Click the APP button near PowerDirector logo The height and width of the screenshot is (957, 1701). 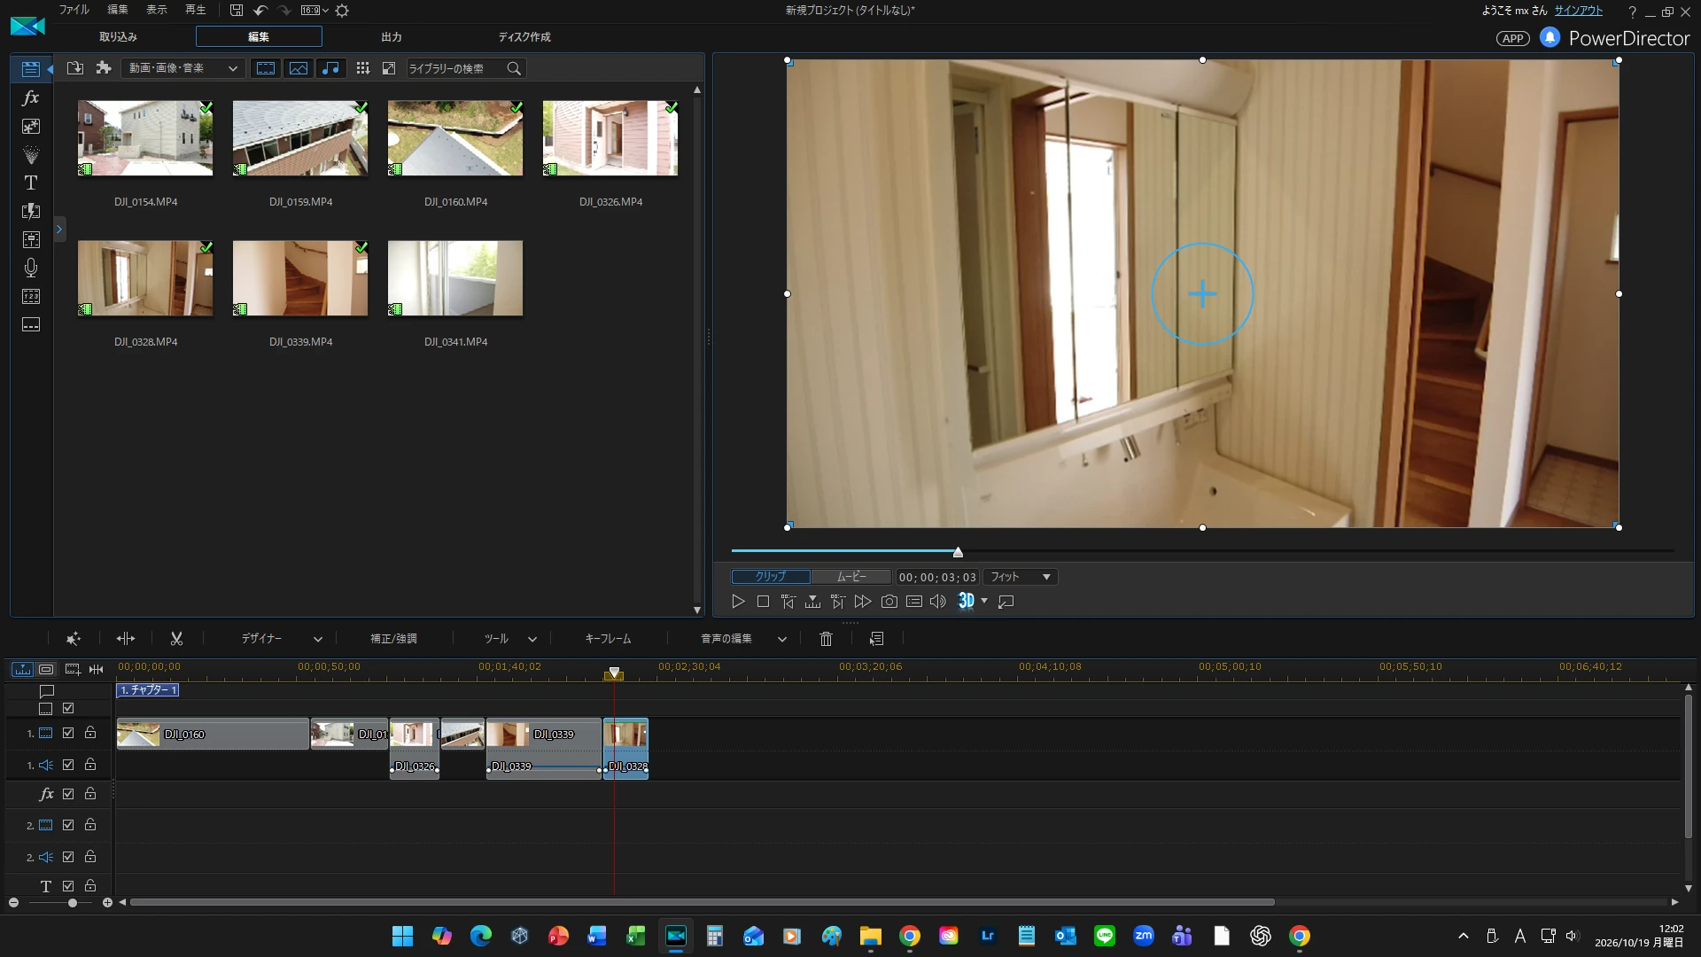click(1513, 38)
